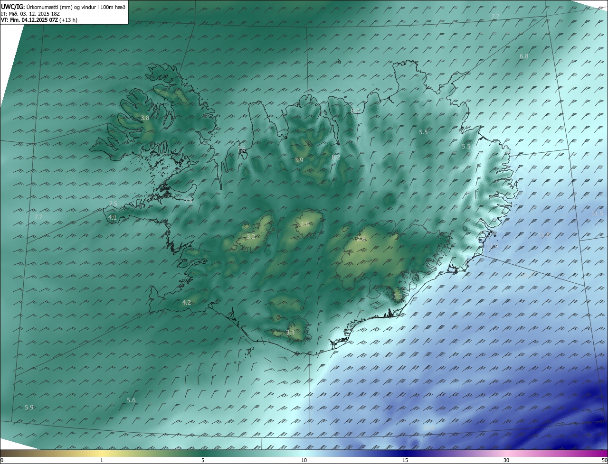
Task: Click the 'IT: Mið. 03. 12. 2025 18Z' line
Action: click(30, 13)
